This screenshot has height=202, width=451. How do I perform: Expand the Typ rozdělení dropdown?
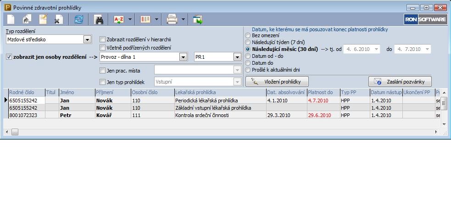click(x=88, y=39)
